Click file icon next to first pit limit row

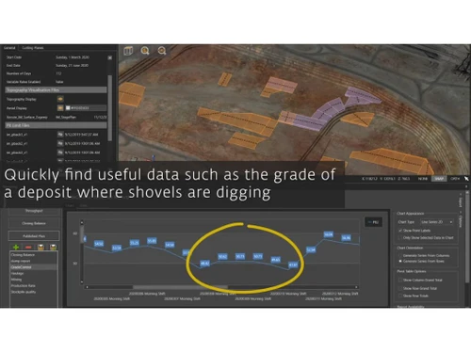pyautogui.click(x=60, y=135)
